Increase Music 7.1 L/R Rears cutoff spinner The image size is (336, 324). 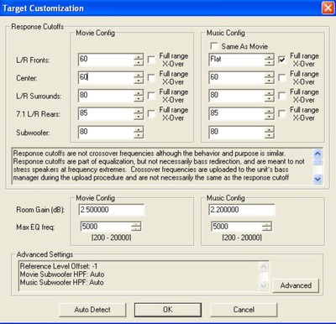(269, 111)
